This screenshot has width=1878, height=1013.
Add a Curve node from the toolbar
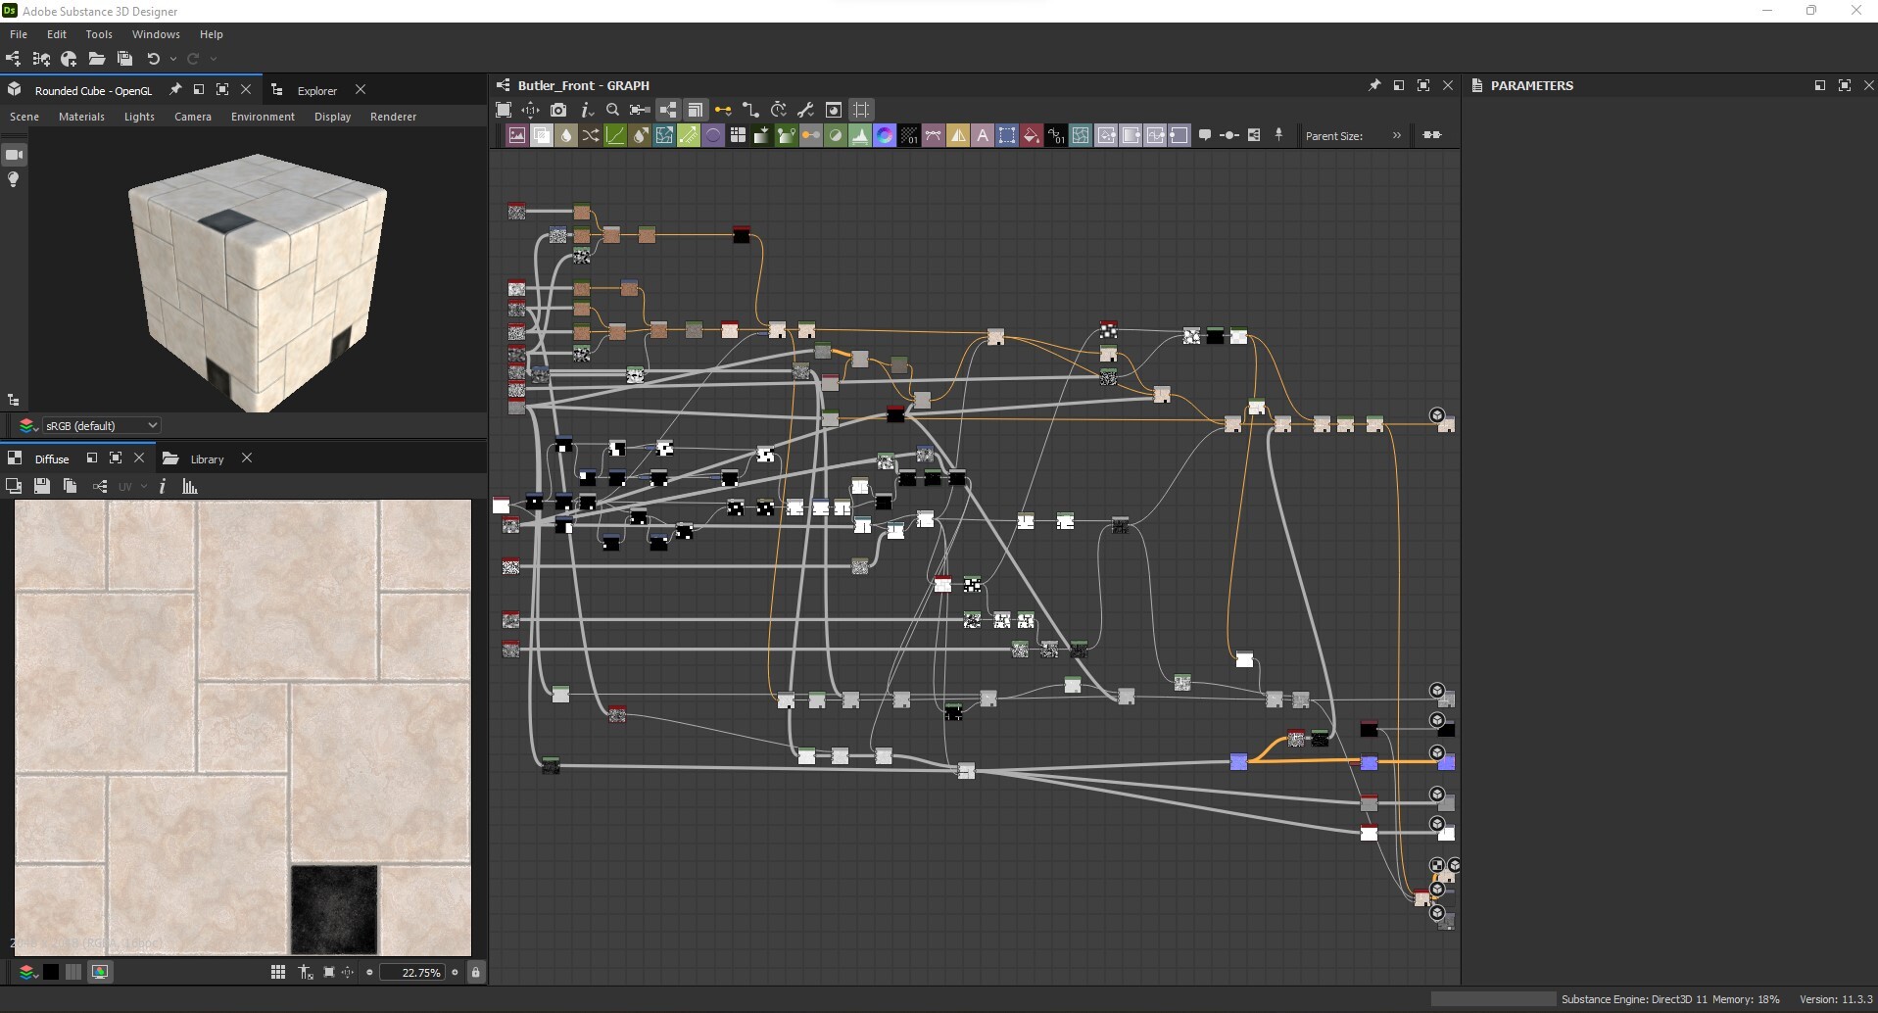615,136
